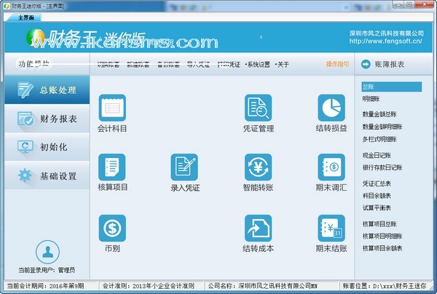The height and width of the screenshot is (294, 437).
Task: Launch the 结转损益 pie chart icon
Action: 331,108
